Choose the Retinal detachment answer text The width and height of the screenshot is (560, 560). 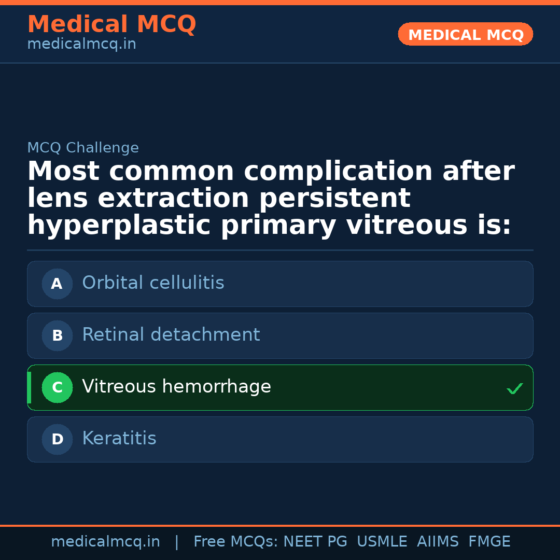[x=171, y=335]
